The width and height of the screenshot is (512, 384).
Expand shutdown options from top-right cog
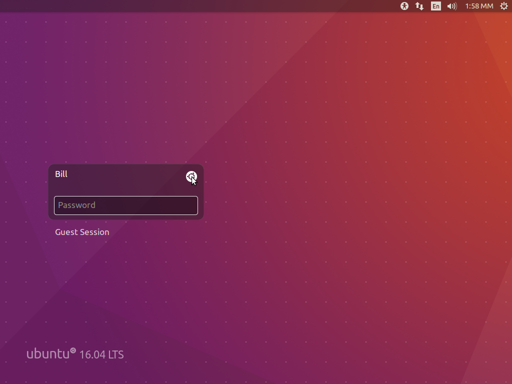(503, 6)
